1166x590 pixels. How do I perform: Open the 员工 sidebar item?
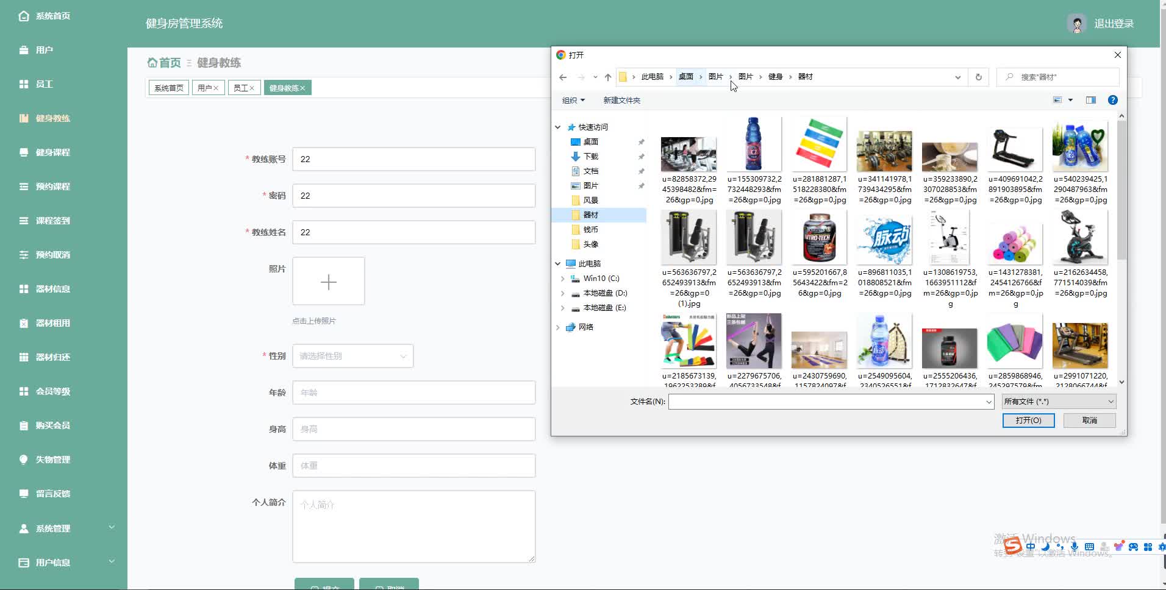point(44,84)
